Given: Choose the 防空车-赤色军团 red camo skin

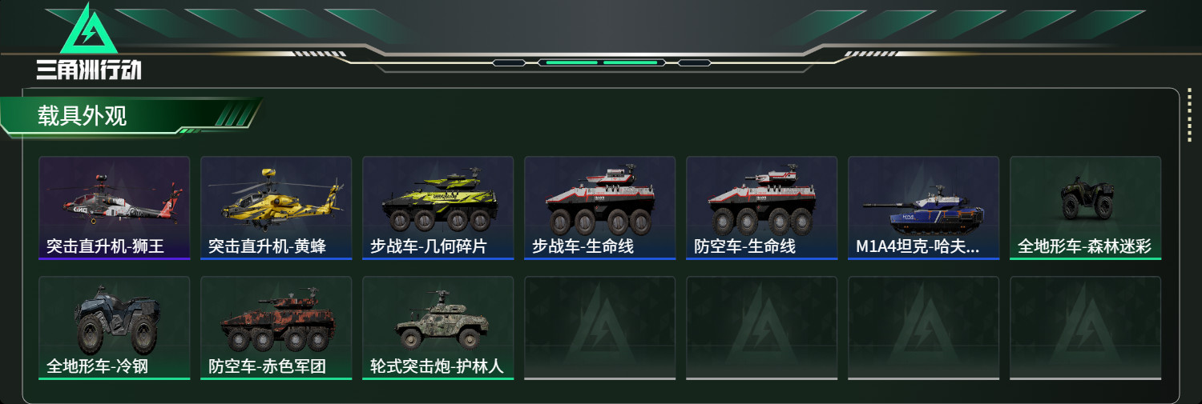Looking at the screenshot, I should [276, 328].
